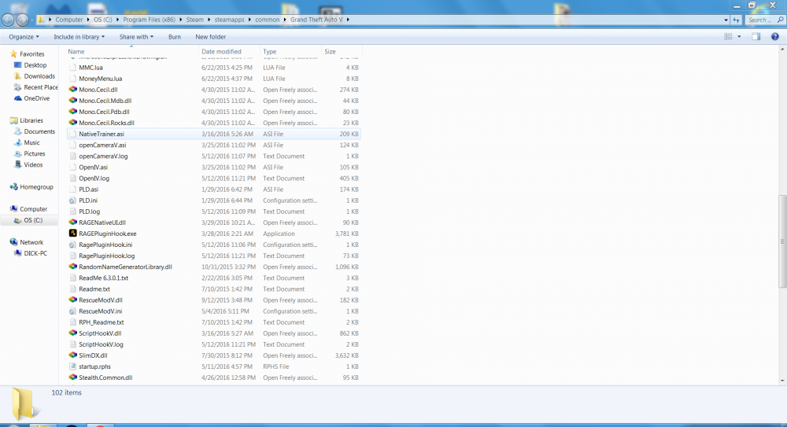Select the openCameraV.asi file
The height and width of the screenshot is (427, 787).
click(214, 145)
